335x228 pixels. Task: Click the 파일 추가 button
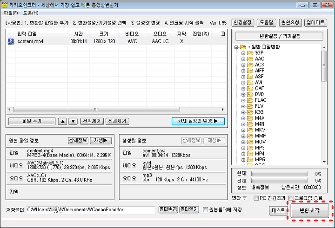coord(32,121)
